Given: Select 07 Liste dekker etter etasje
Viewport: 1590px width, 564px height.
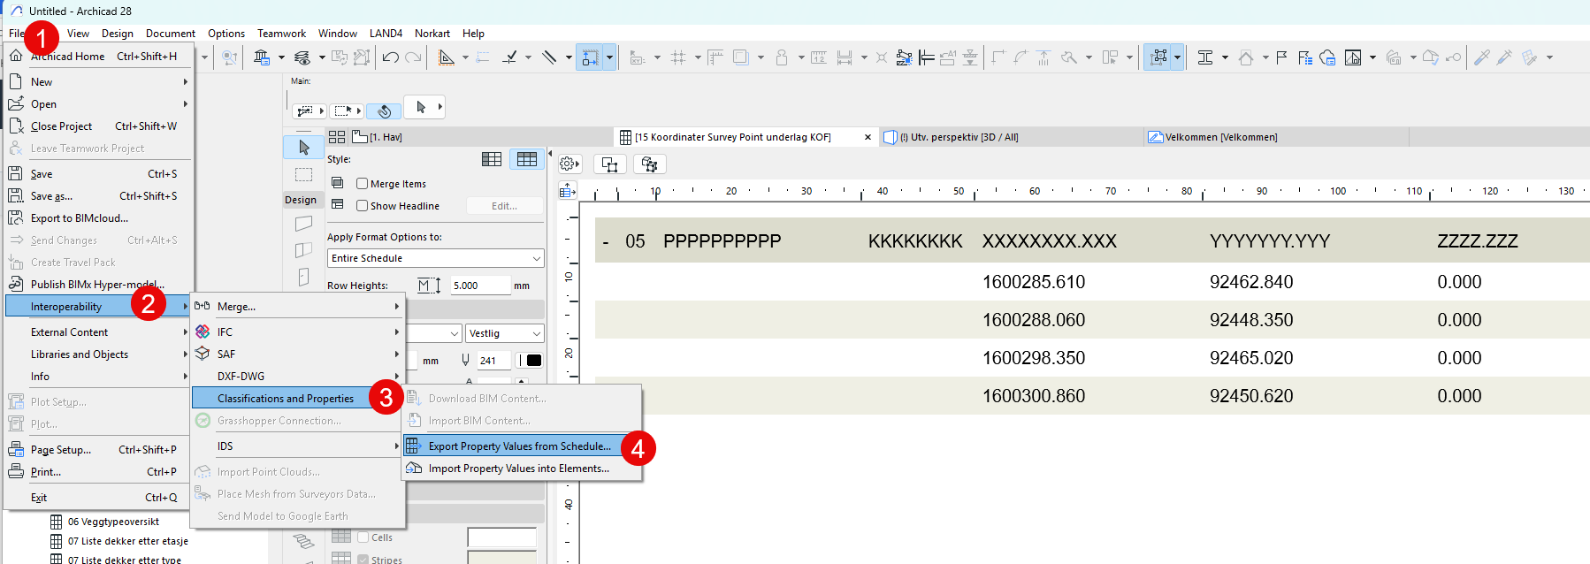Looking at the screenshot, I should tap(127, 541).
